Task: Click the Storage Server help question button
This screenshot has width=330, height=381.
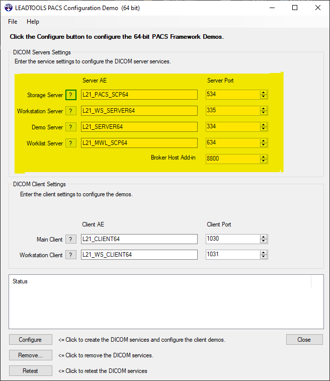Action: [70, 95]
